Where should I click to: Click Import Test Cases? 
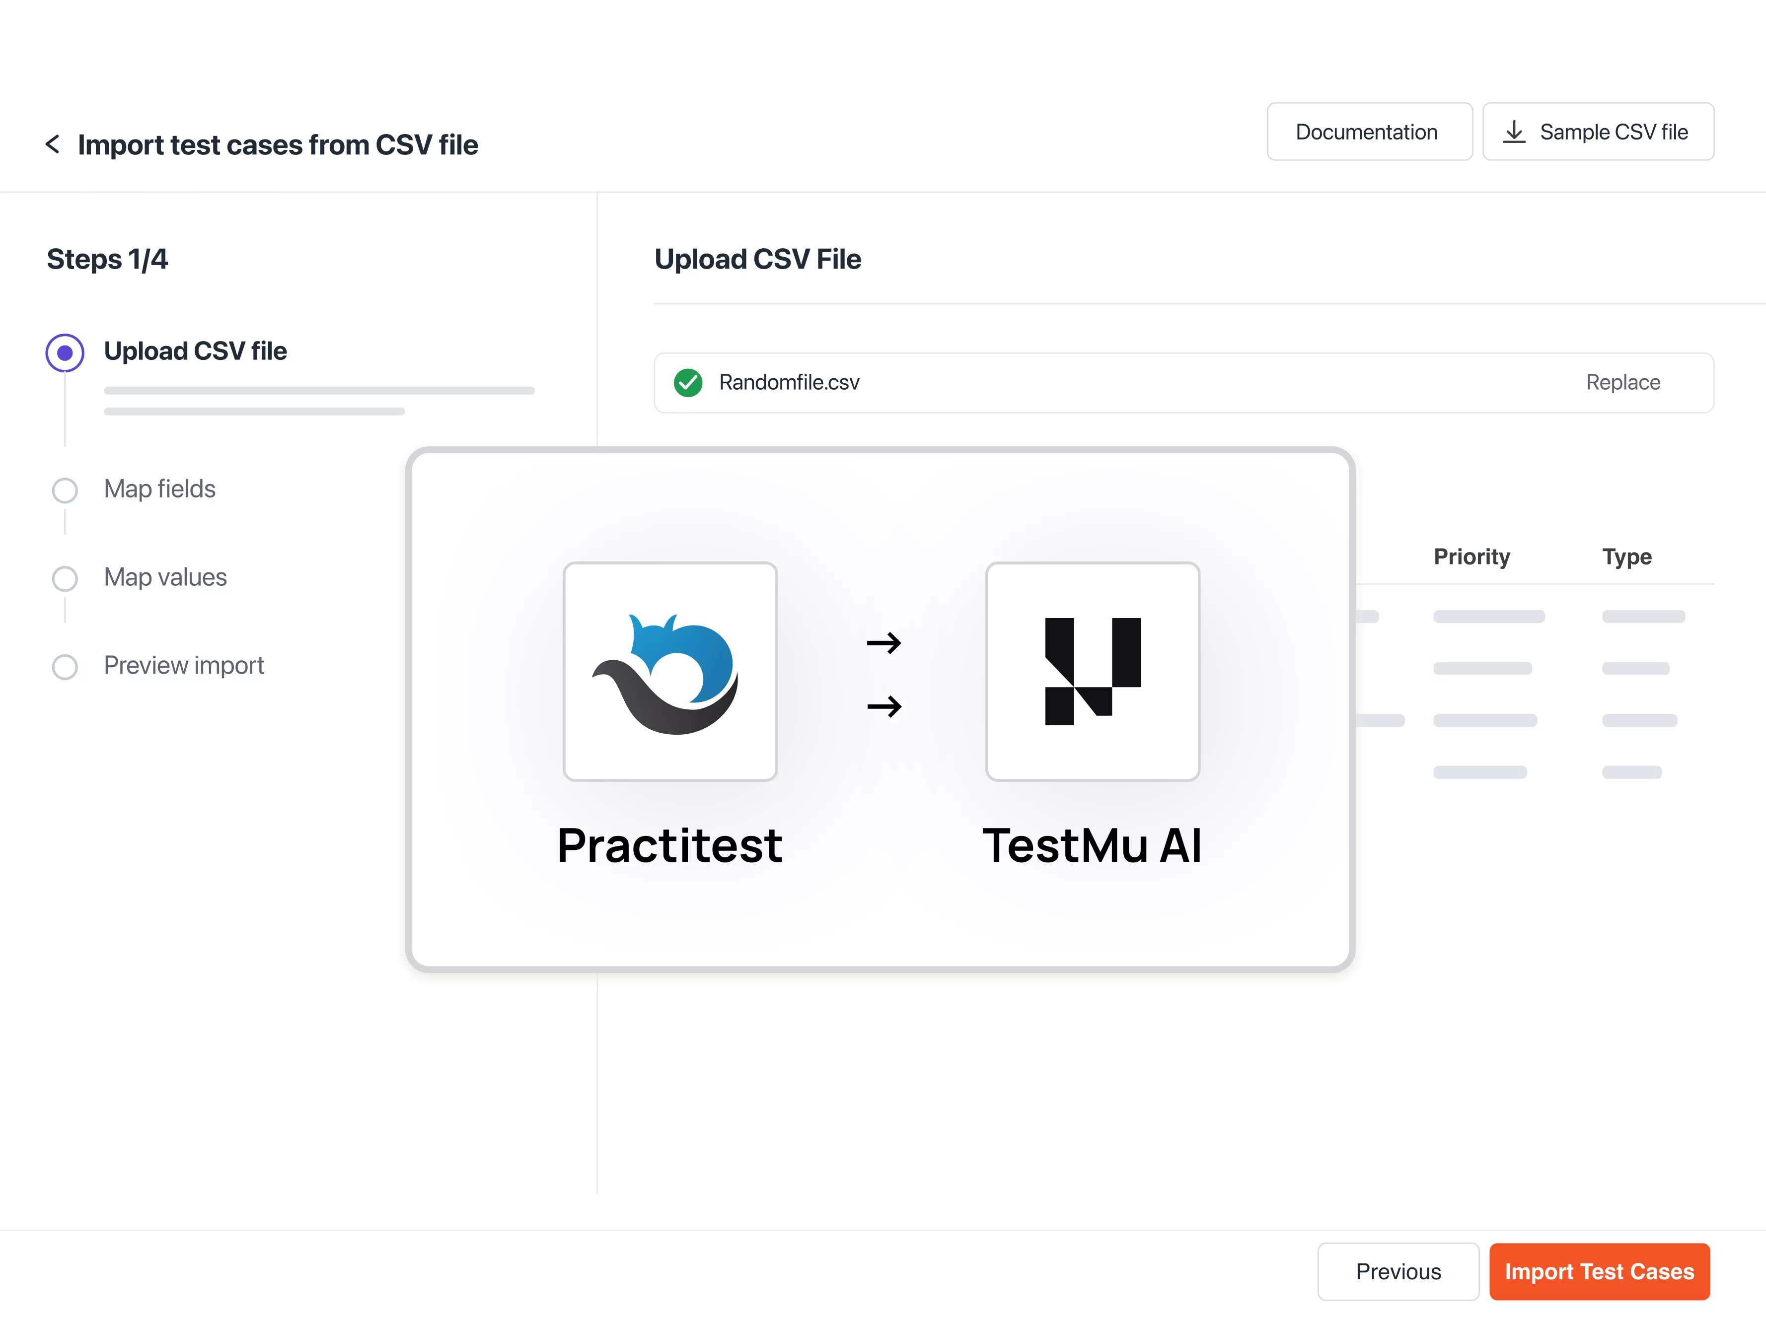coord(1599,1271)
